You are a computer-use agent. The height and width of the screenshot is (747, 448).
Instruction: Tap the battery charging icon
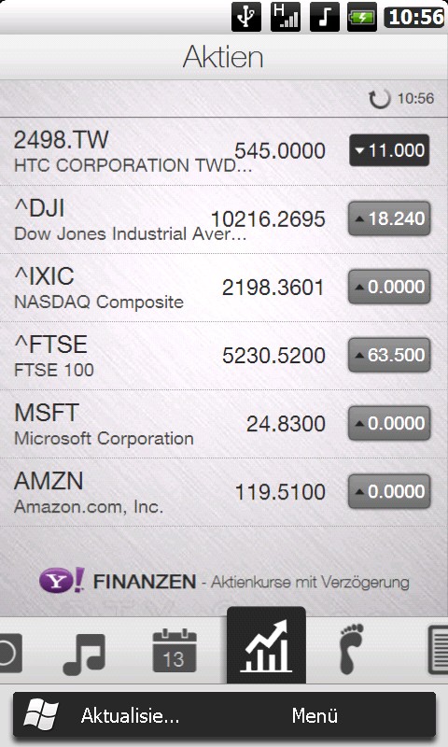pyautogui.click(x=362, y=17)
